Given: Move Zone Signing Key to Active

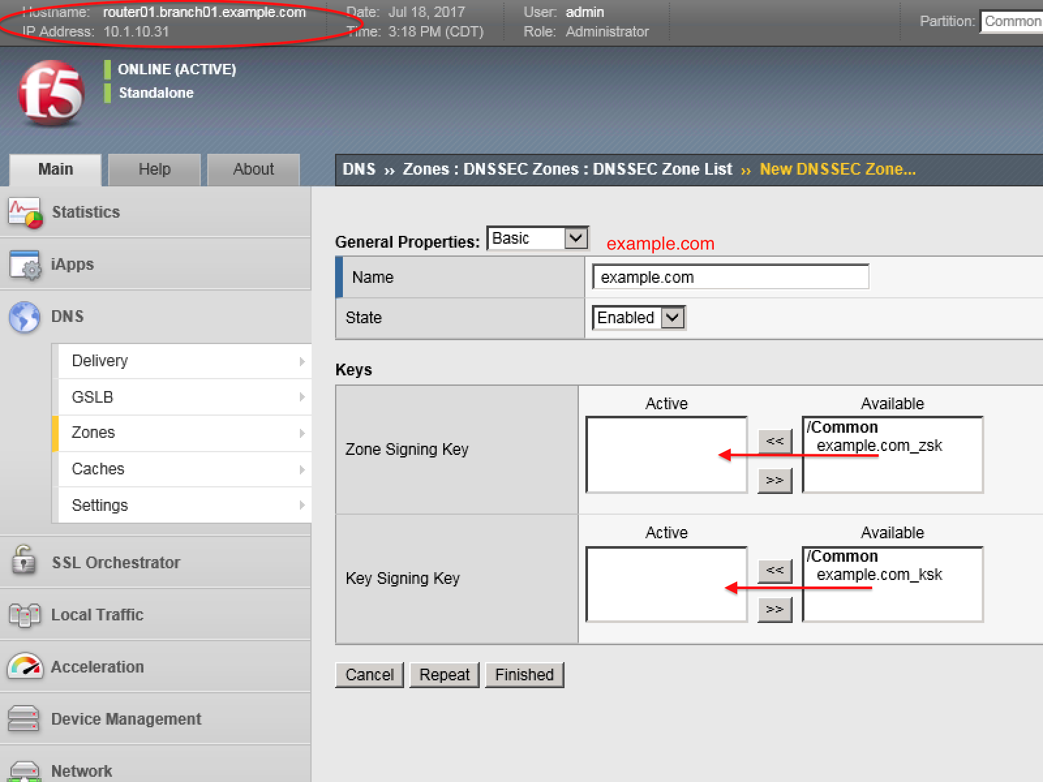Looking at the screenshot, I should [x=774, y=441].
